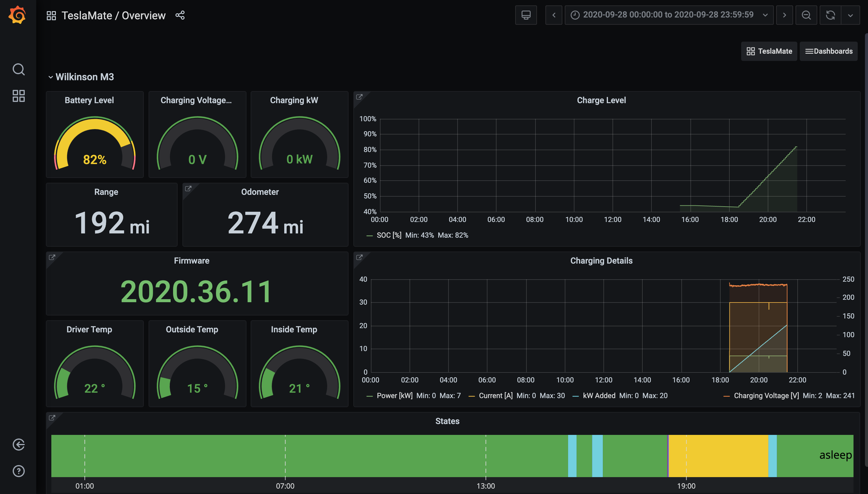The width and height of the screenshot is (868, 494).
Task: Click the 22° driver temp gauge
Action: [95, 372]
